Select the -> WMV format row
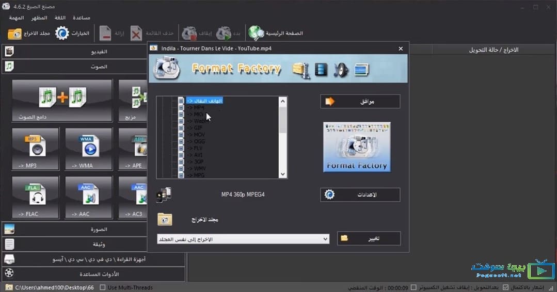 196,168
